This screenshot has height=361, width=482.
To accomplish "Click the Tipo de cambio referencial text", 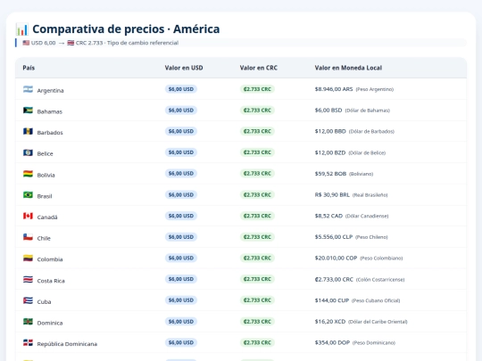I will 143,43.
